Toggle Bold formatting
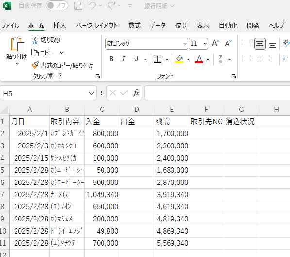Viewport: 290px width, 257px height. tap(111, 59)
